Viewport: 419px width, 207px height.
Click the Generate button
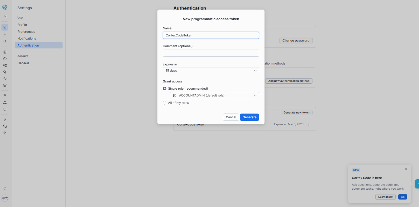tap(250, 117)
